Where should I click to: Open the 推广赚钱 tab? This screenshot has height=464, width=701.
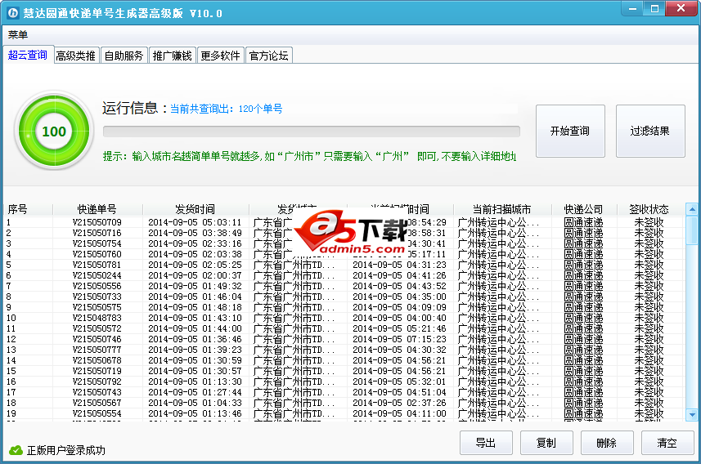[x=172, y=56]
